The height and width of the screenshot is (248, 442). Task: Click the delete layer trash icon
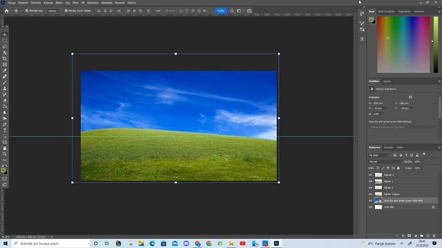click(434, 236)
